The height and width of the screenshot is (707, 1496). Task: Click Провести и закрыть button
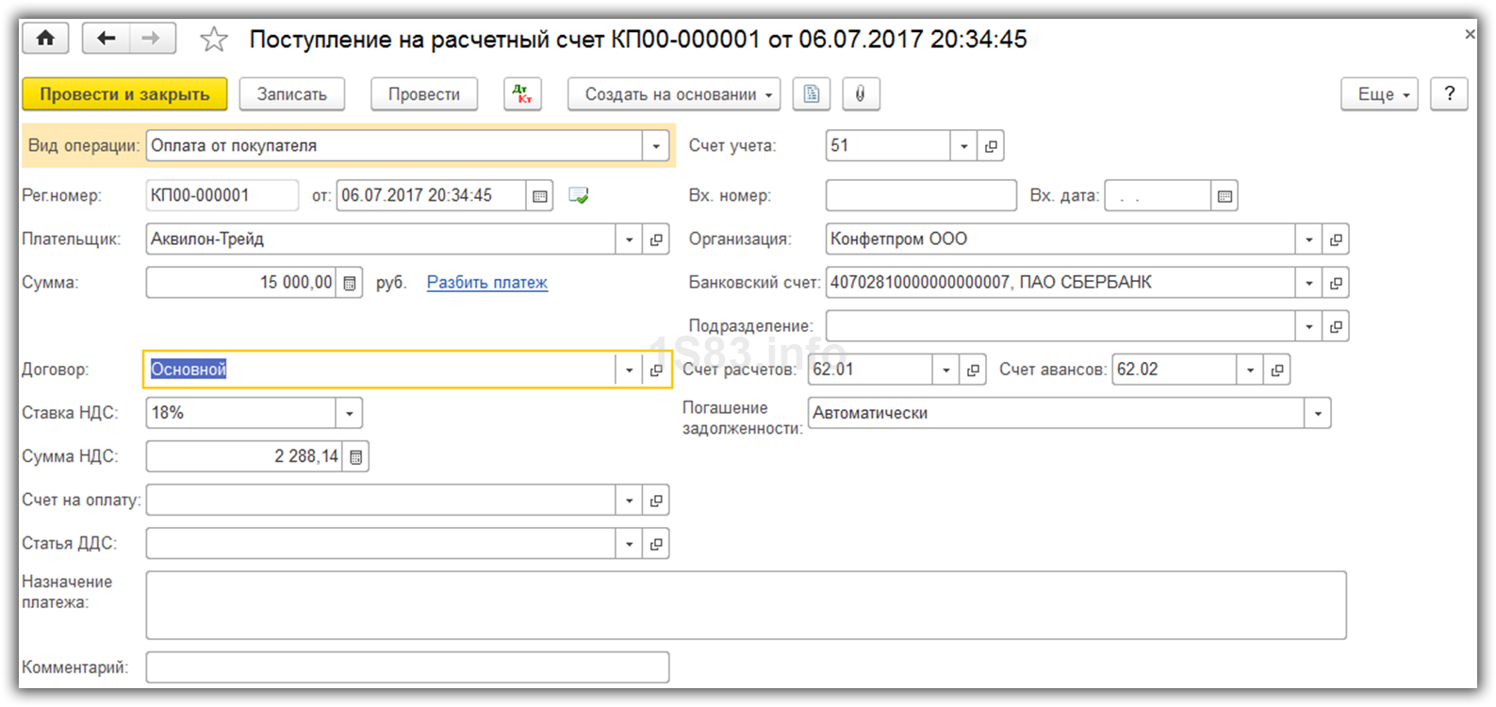(x=124, y=94)
